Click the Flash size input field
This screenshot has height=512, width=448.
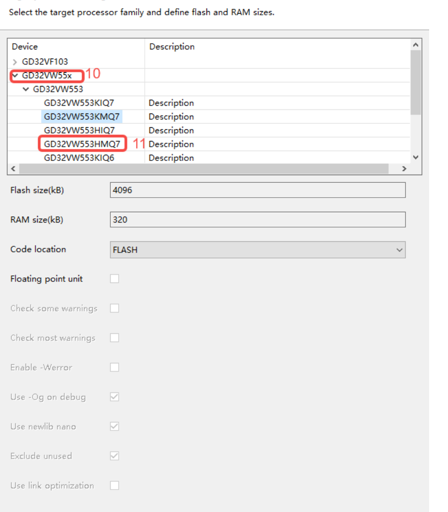257,190
